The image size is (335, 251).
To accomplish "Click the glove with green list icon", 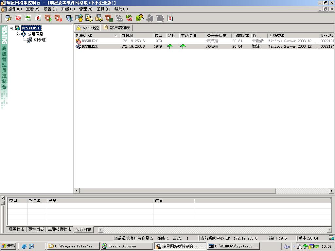I will point(109,18).
